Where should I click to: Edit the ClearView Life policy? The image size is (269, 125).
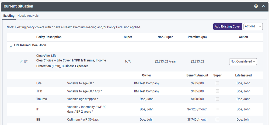click(x=26, y=62)
